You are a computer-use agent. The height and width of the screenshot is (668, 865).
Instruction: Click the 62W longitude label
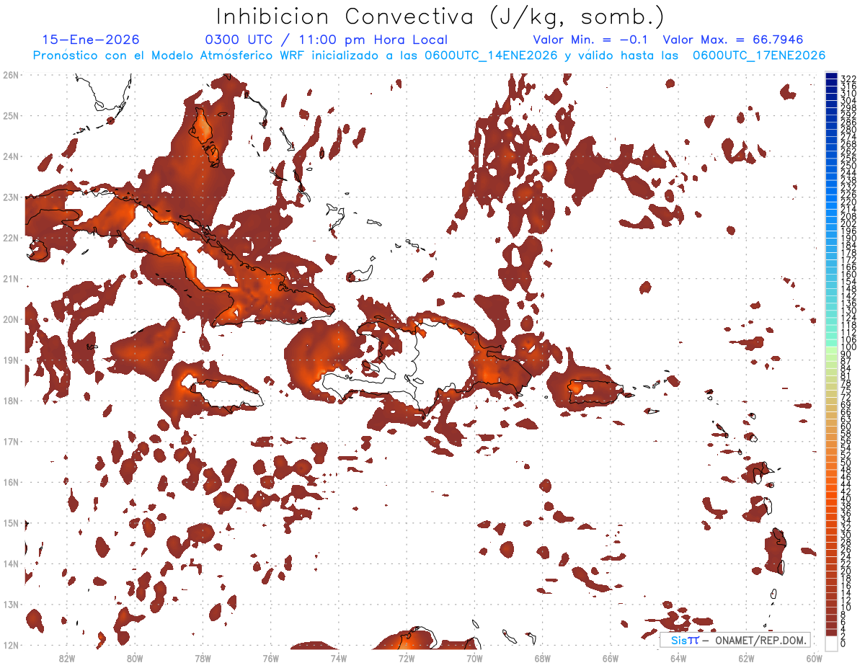[746, 658]
